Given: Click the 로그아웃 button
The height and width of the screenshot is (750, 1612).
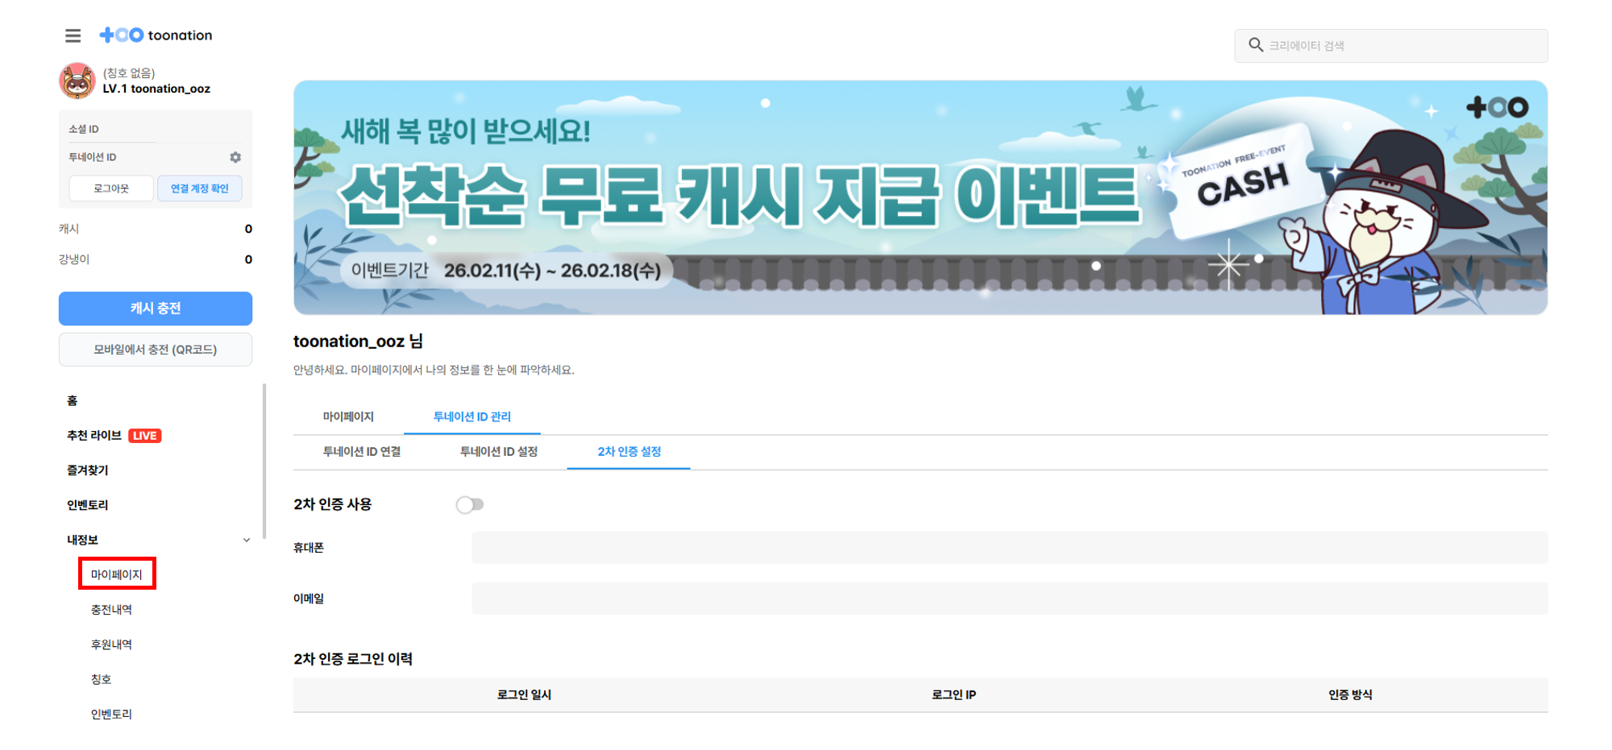Looking at the screenshot, I should pyautogui.click(x=111, y=188).
